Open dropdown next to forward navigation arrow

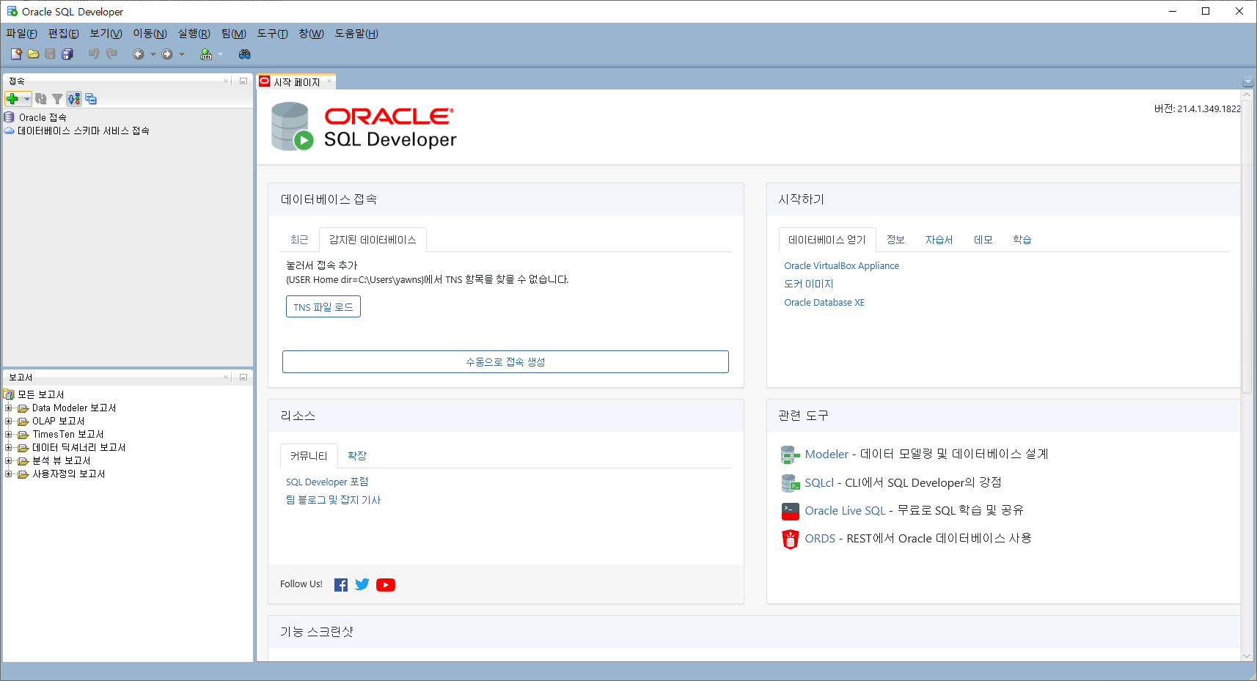(182, 54)
